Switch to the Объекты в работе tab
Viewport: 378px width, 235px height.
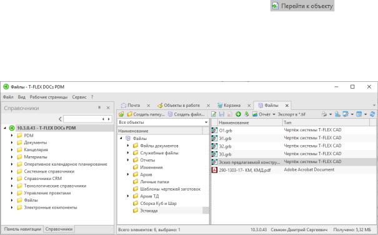[179, 106]
